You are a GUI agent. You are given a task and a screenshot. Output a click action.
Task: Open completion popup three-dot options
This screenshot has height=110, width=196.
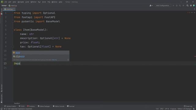(x=68, y=60)
